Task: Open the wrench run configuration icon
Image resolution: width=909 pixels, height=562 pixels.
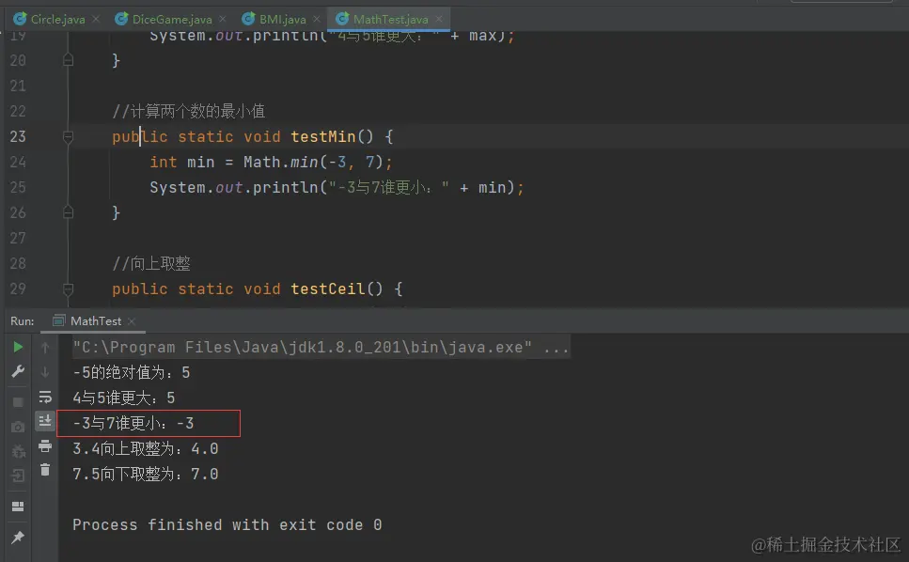Action: click(x=18, y=371)
